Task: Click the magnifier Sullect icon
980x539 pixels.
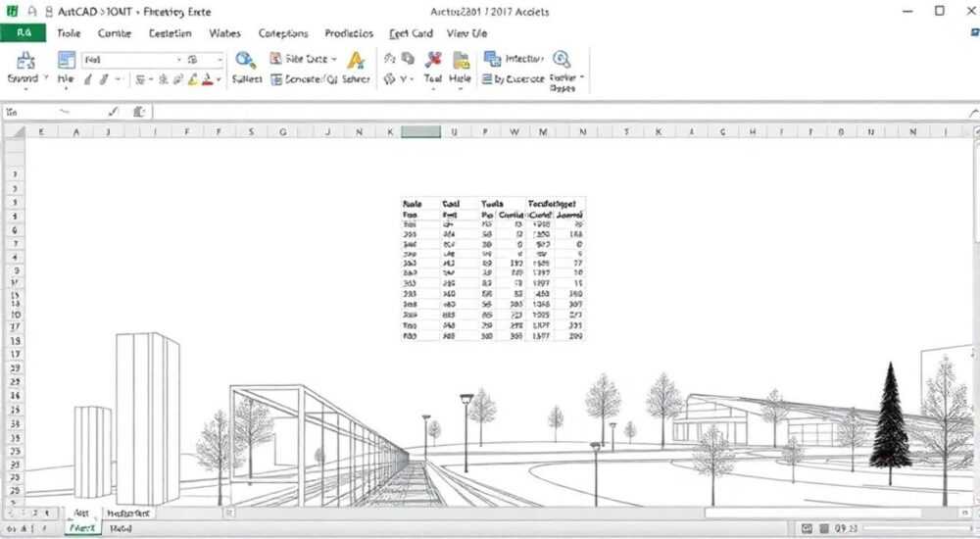Action: pos(245,60)
